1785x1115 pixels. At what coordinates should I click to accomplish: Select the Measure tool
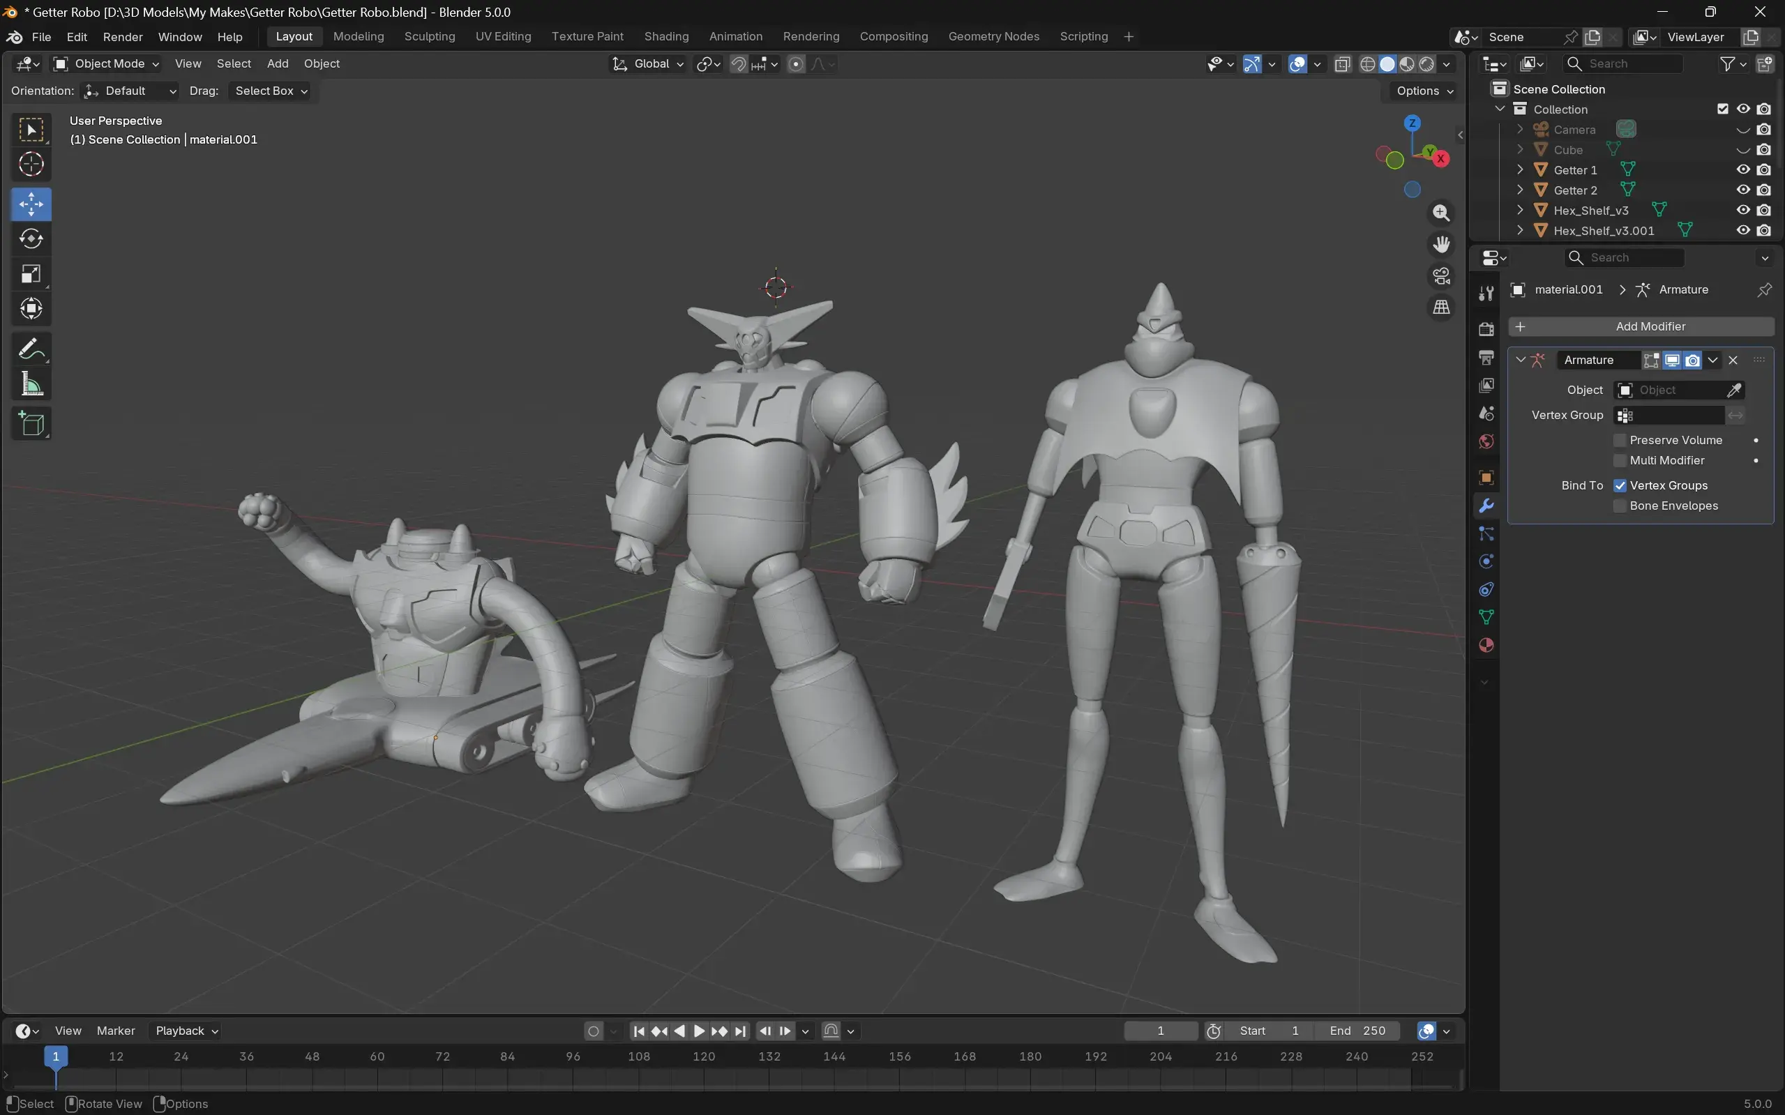[x=31, y=384]
